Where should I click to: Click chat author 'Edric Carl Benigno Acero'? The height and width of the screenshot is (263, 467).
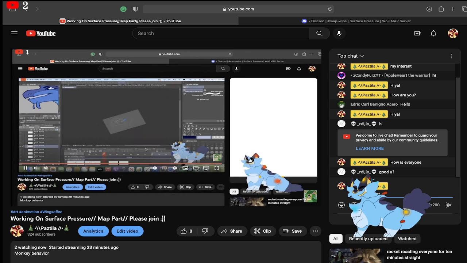tap(374, 104)
